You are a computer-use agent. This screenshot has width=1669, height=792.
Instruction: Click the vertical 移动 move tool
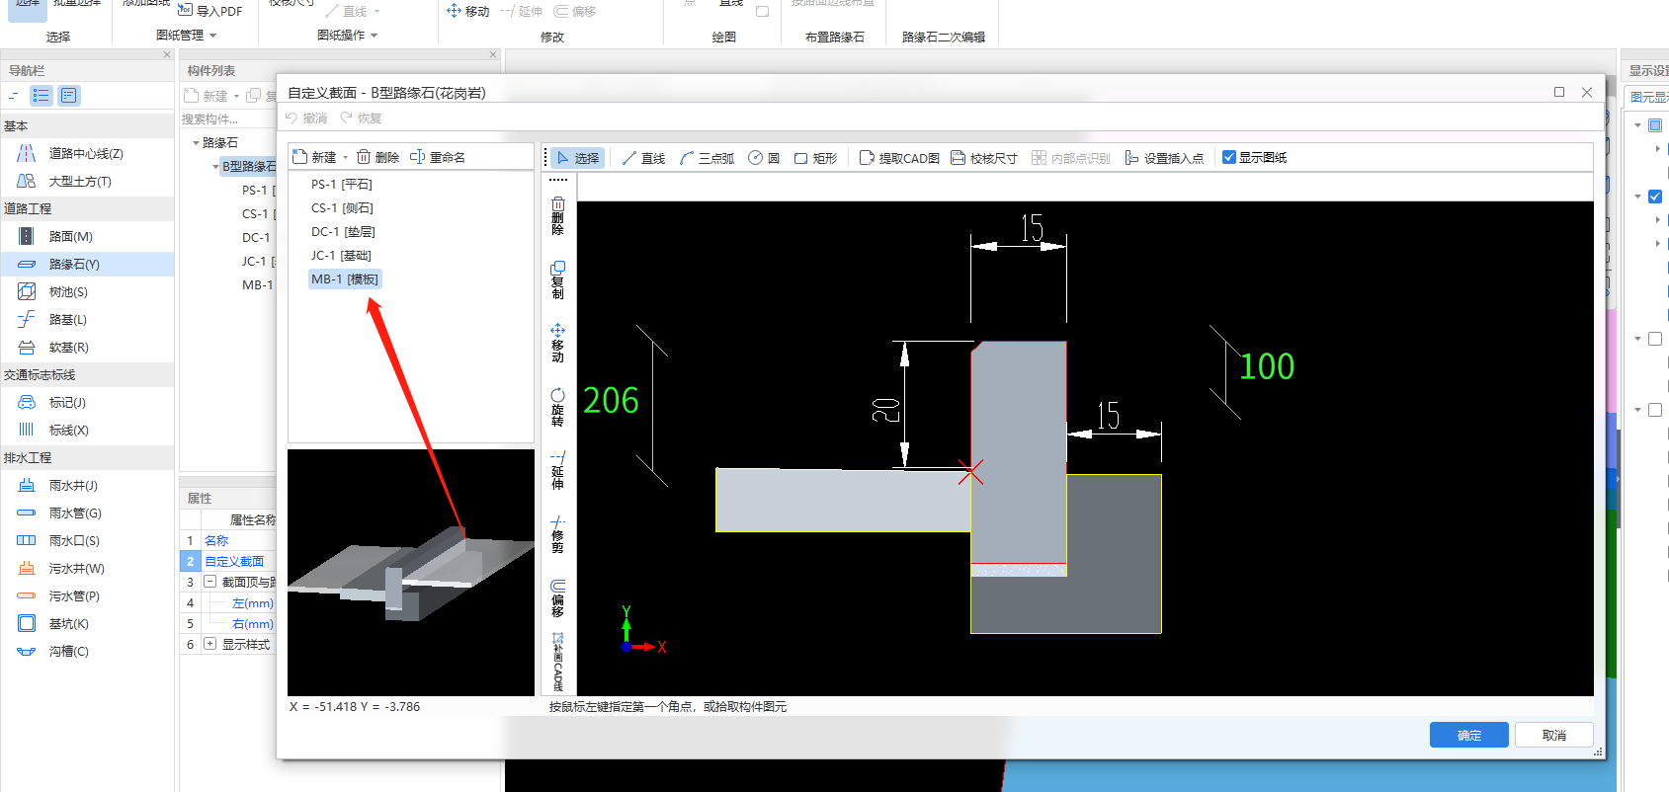point(557,343)
